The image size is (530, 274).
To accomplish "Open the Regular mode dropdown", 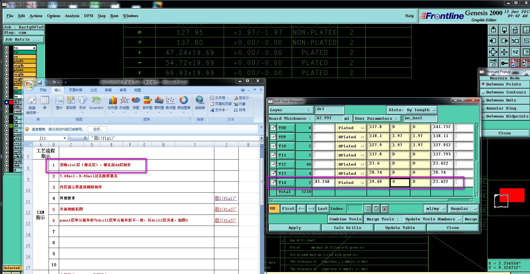I will [463, 209].
